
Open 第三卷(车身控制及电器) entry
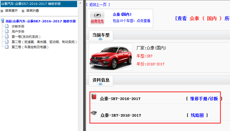30,47
